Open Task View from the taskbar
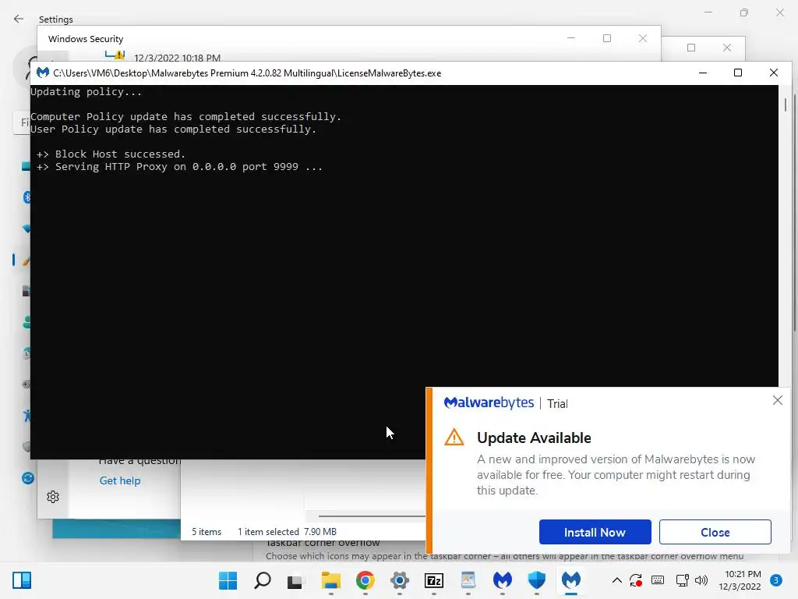Screen dimensions: 798x599 click(x=295, y=581)
